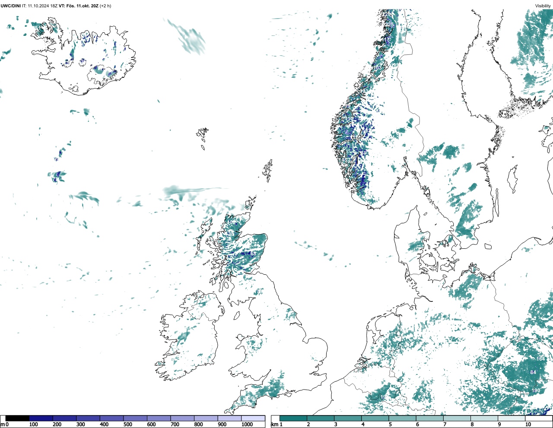Click the '5' label on the kilometre scale

390,425
